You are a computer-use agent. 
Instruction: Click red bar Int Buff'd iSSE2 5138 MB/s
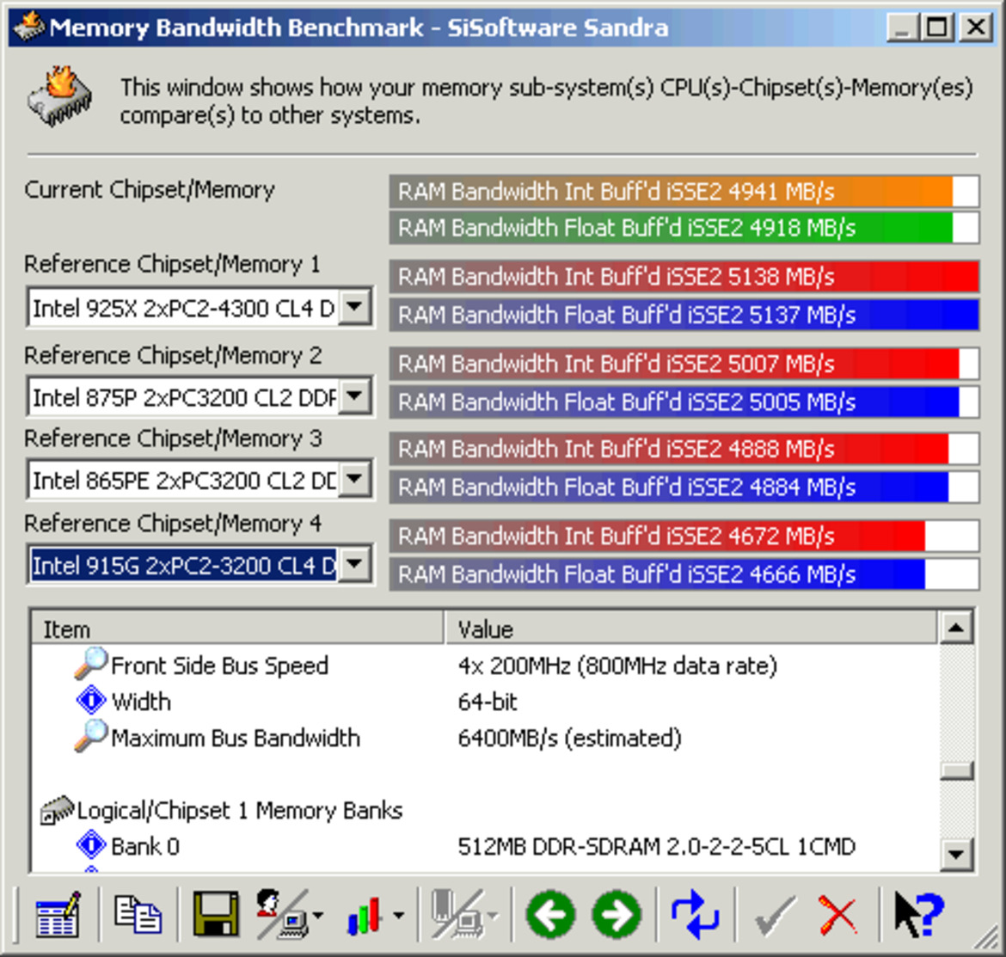(x=684, y=277)
